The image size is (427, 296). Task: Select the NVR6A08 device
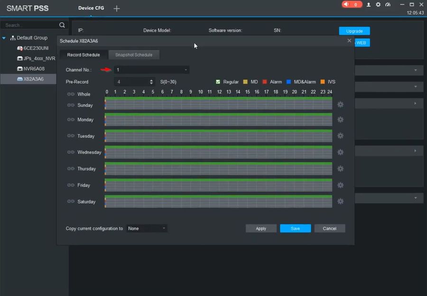33,69
